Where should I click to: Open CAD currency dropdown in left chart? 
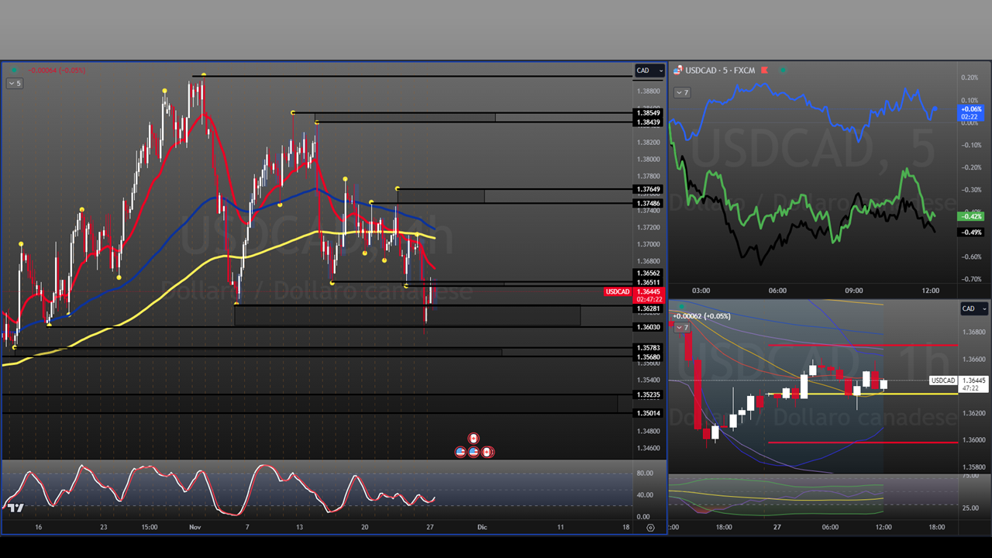649,71
